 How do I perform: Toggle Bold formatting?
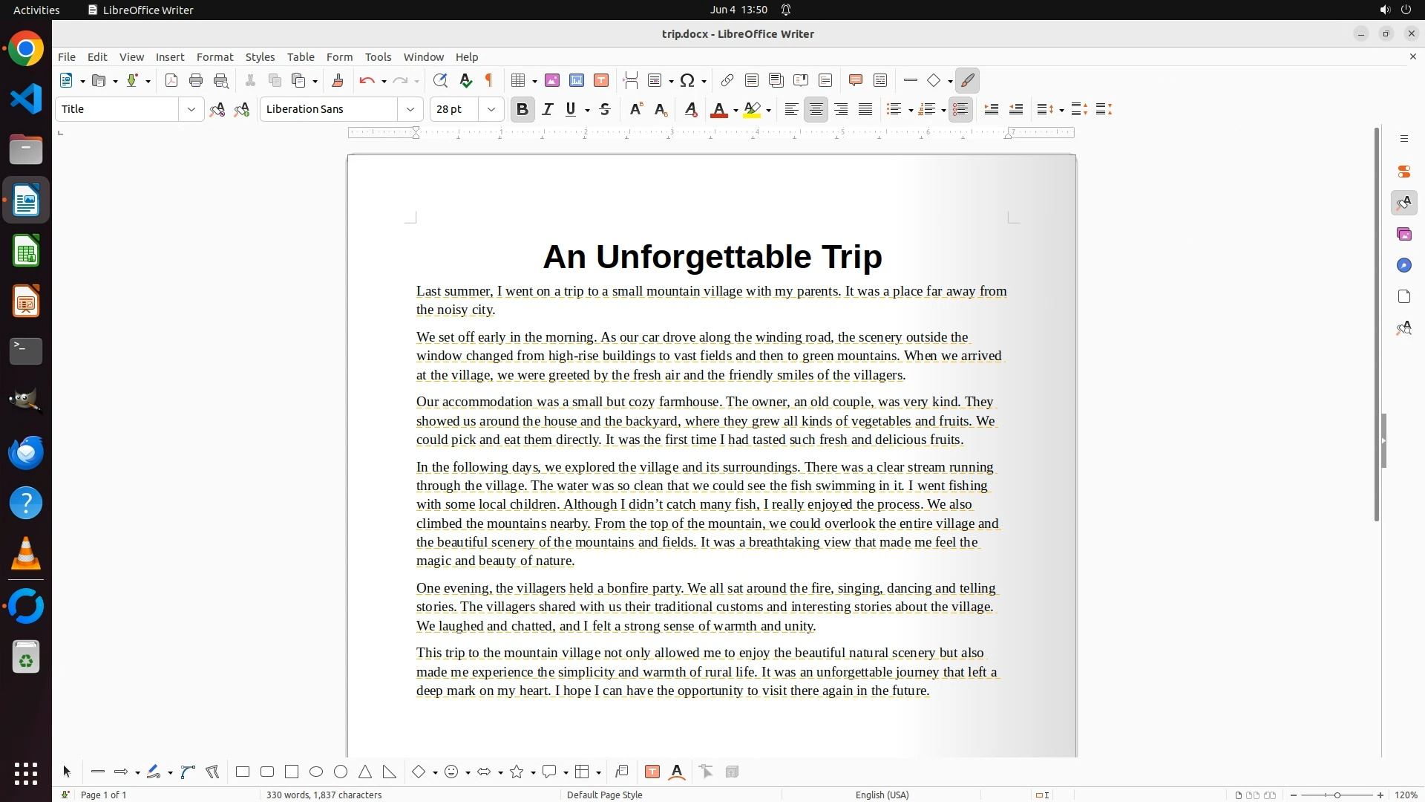522,110
